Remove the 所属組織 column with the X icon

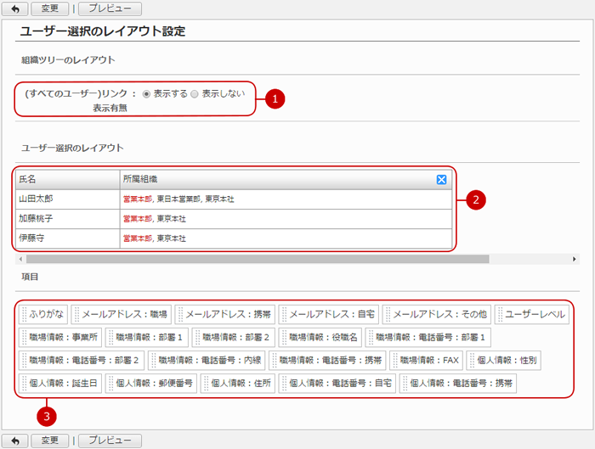pos(441,180)
